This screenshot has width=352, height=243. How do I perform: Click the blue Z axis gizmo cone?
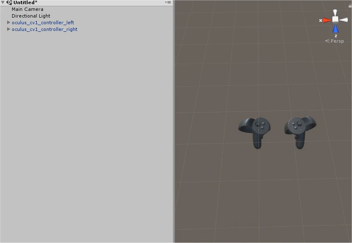click(x=335, y=29)
